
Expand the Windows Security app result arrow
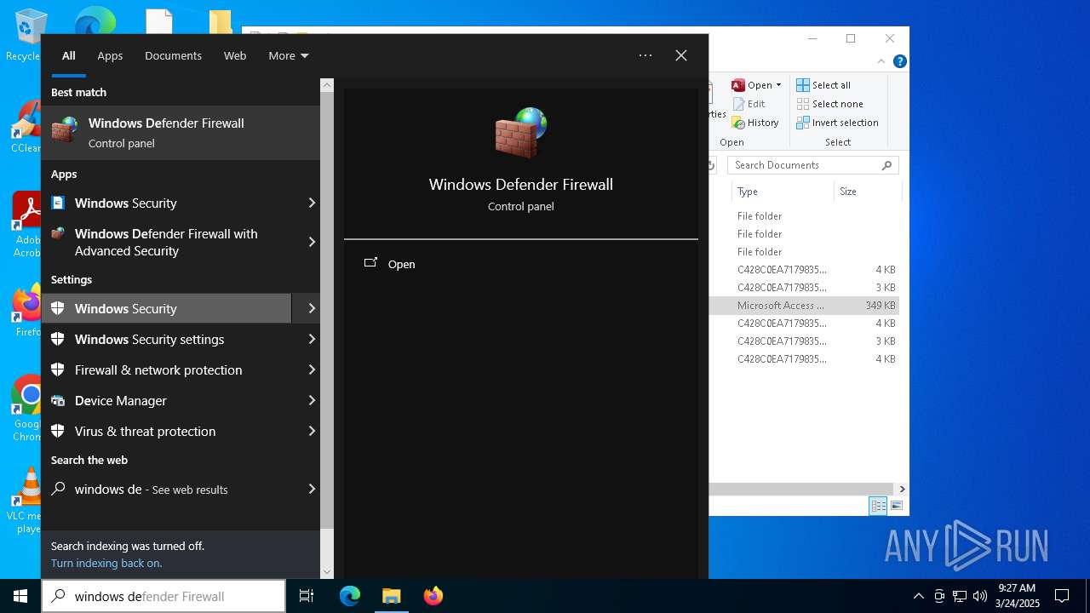pos(312,203)
